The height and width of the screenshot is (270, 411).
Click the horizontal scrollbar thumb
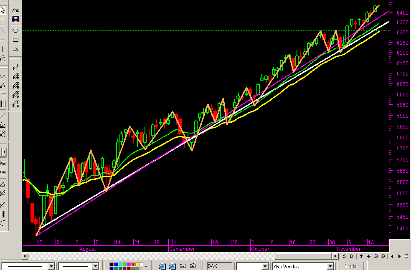pos(304,256)
